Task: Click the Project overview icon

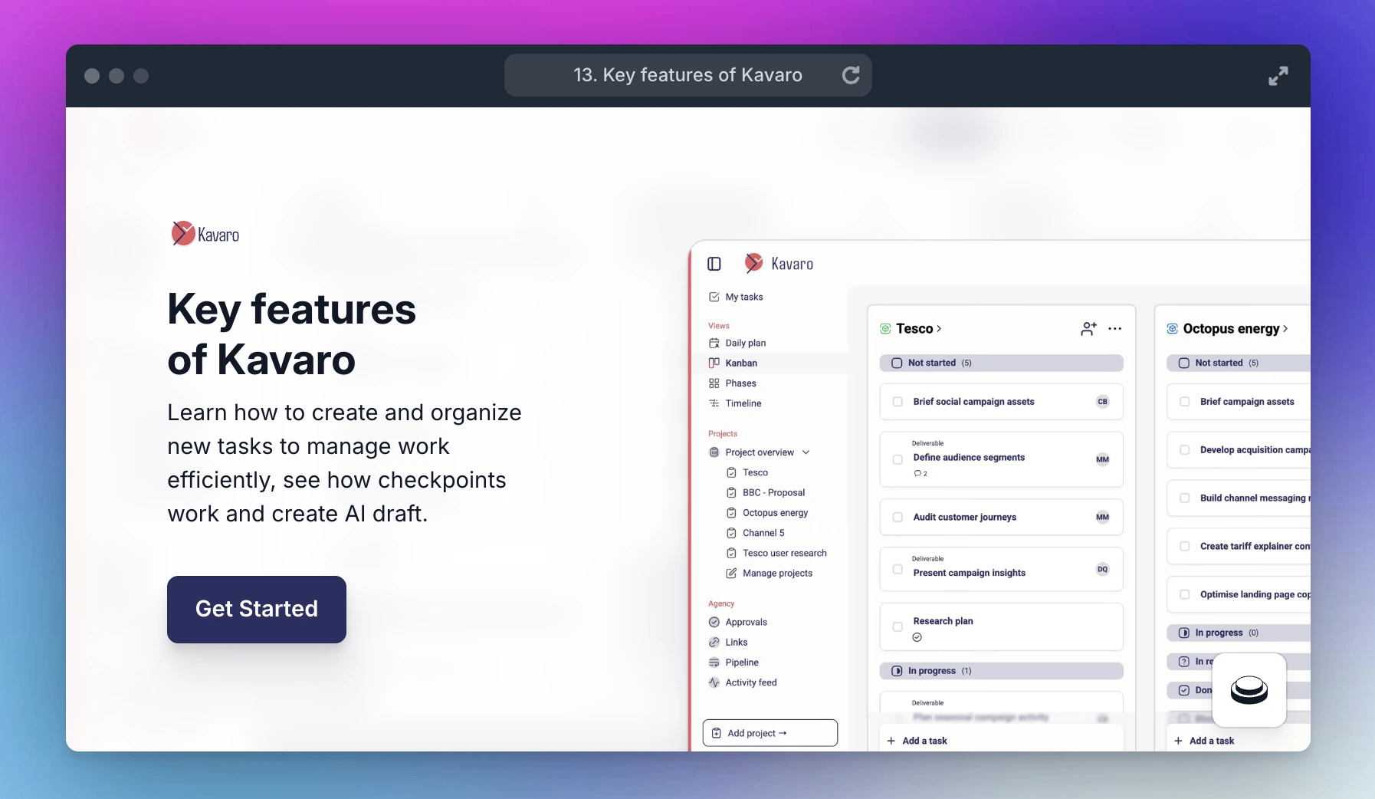Action: (714, 452)
